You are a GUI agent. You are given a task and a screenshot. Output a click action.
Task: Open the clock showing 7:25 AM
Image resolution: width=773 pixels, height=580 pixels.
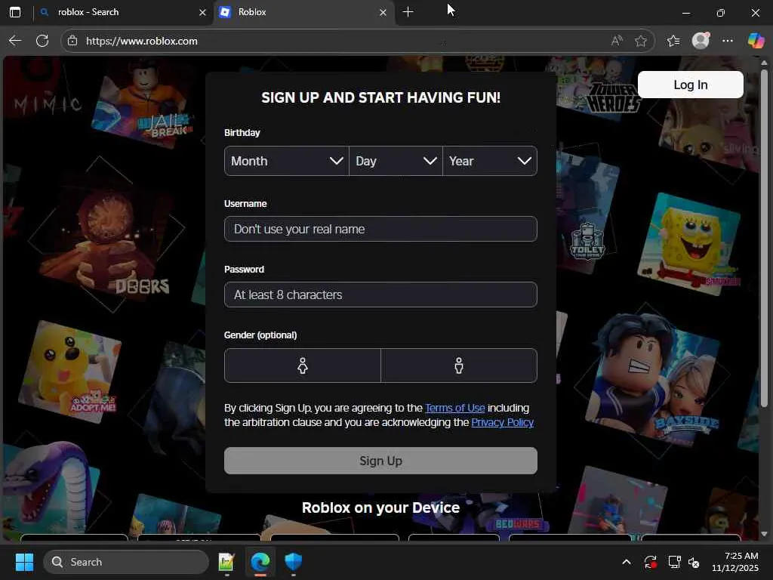pos(735,562)
